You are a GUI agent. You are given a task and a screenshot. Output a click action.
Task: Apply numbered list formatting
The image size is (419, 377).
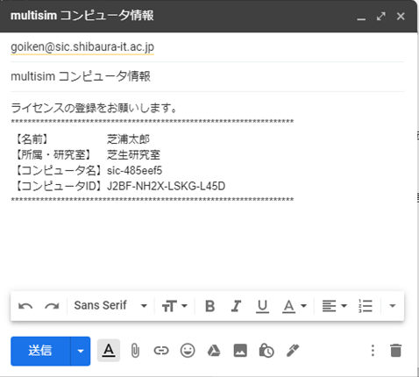coord(366,306)
